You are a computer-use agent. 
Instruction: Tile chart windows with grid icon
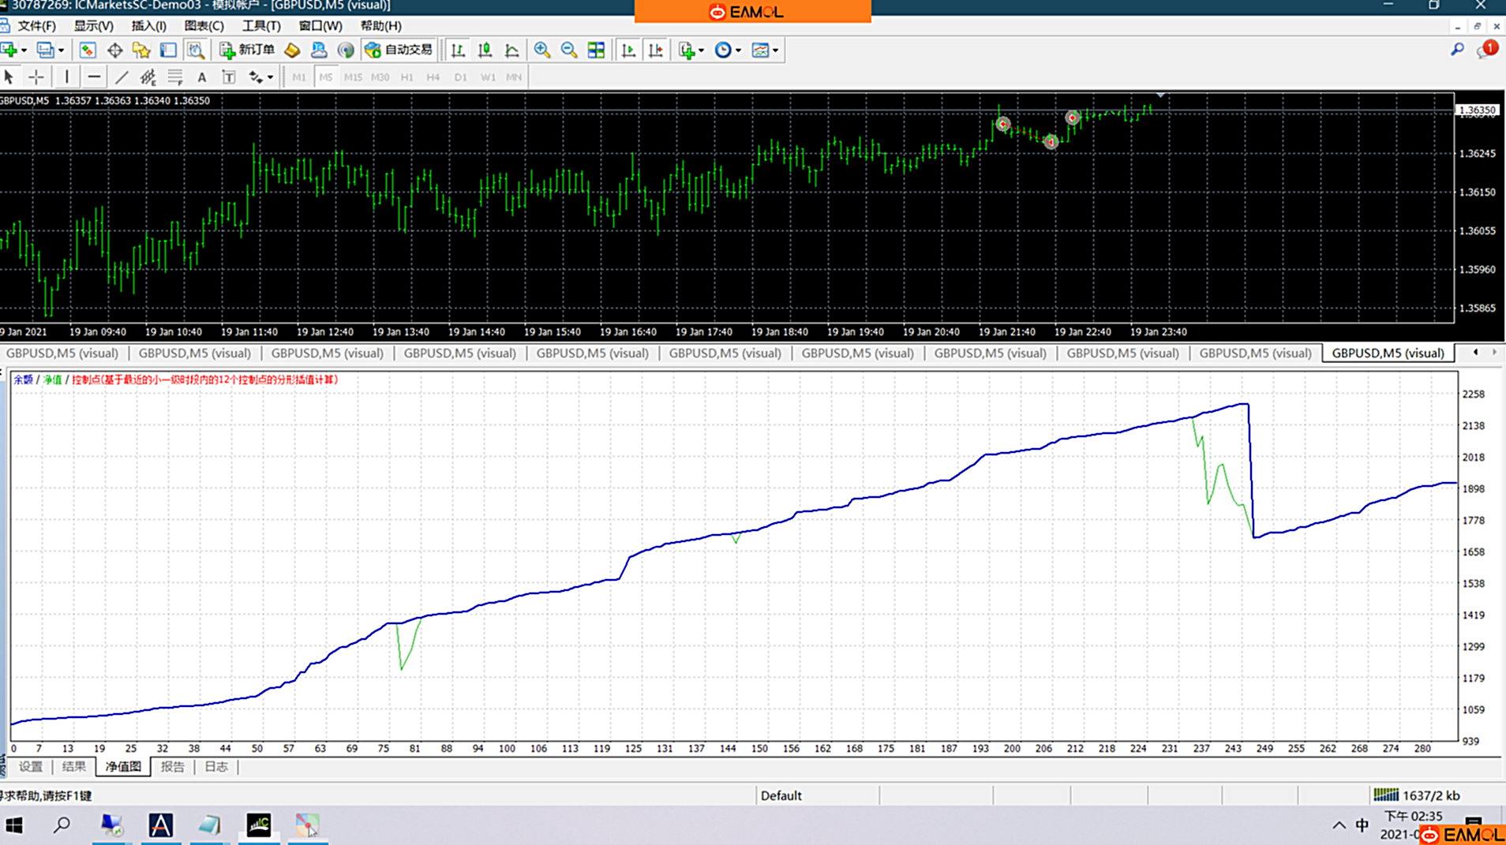tap(596, 50)
